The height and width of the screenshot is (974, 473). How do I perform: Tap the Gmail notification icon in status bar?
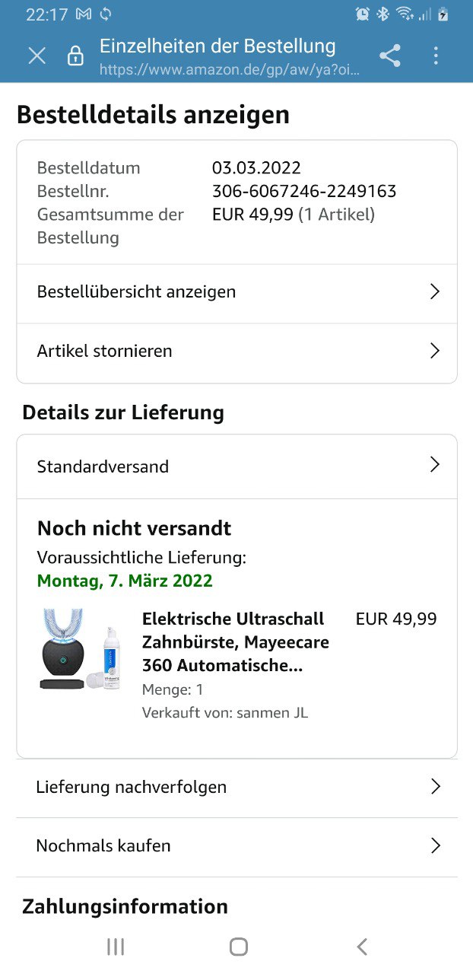[x=84, y=14]
